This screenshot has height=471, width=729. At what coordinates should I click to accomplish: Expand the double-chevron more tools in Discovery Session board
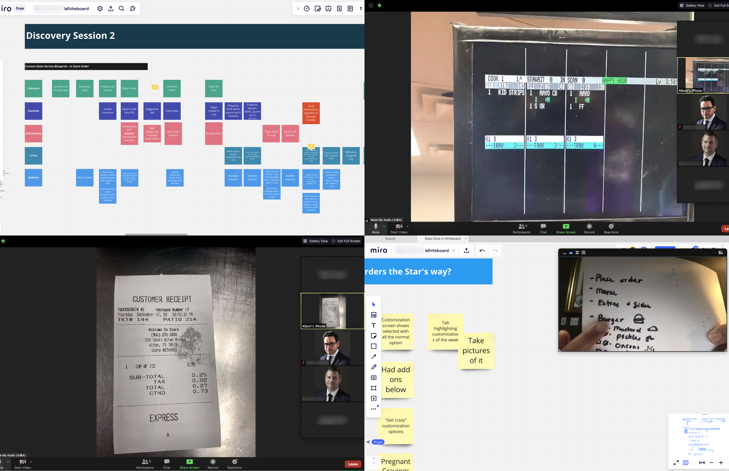(x=361, y=8)
